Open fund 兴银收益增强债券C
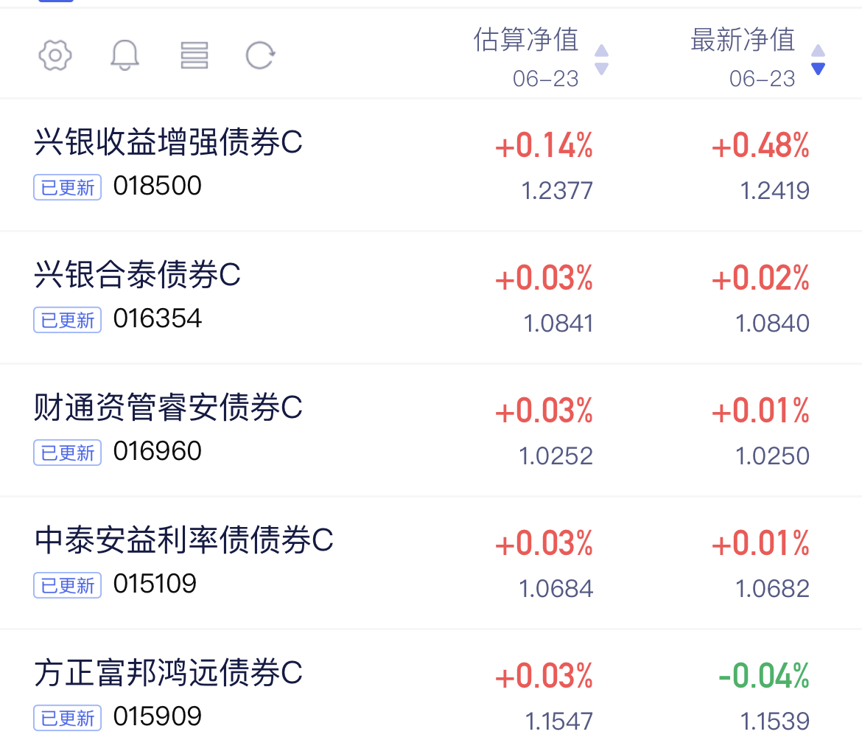The height and width of the screenshot is (754, 862). 168,142
